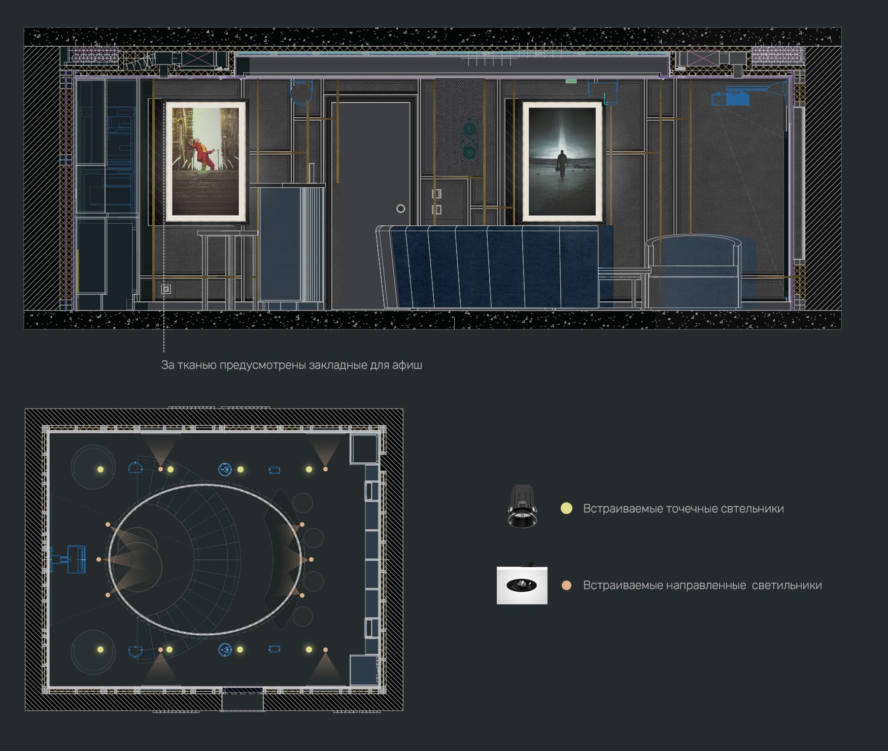Click the recessed spotlight fixture image in legend
Screen dimensions: 888x751
(522, 506)
